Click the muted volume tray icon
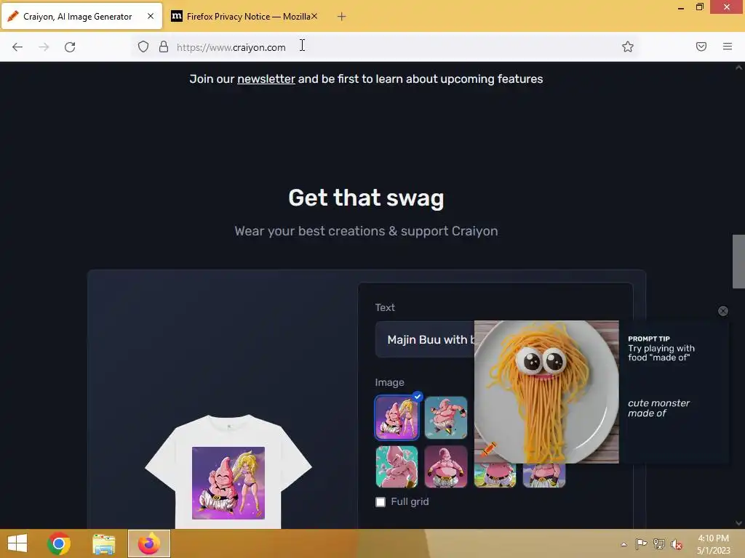This screenshot has width=745, height=558. [x=677, y=544]
